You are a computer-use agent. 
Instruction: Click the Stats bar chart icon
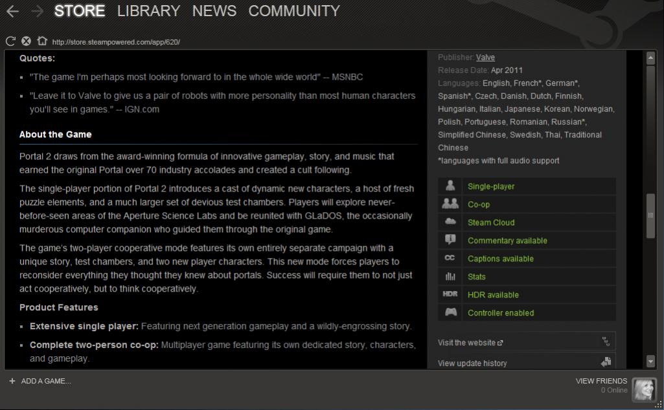(450, 276)
